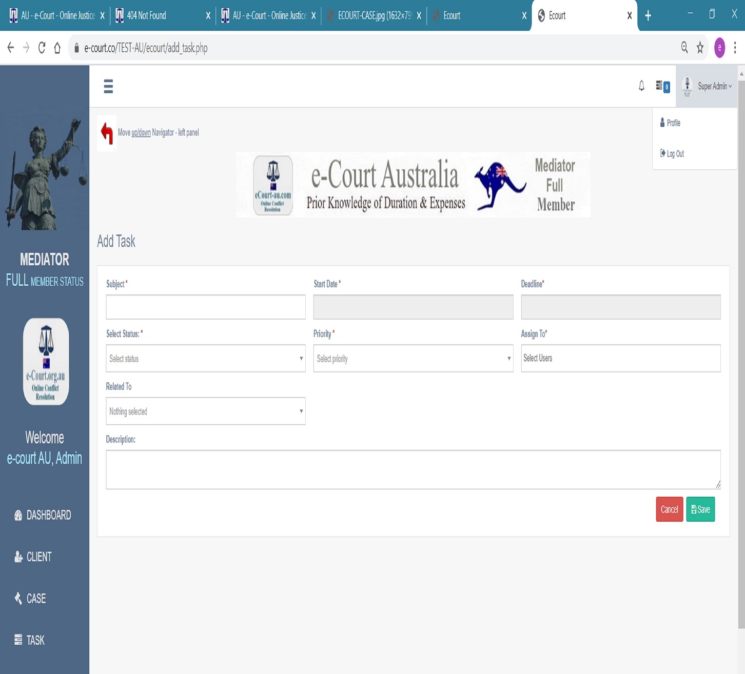Click the browser reload icon
The height and width of the screenshot is (674, 745).
point(42,48)
